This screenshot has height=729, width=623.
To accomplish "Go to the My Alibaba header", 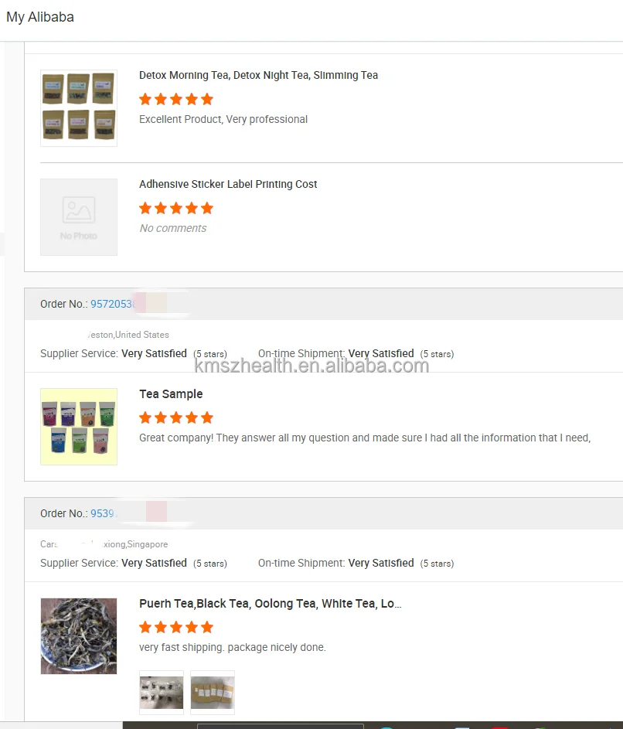I will click(40, 17).
